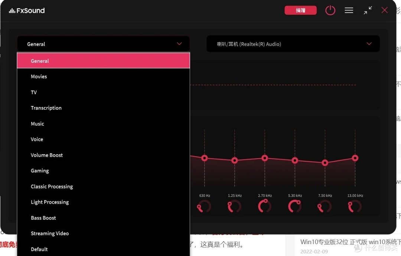Screen dimensions: 401x256
Task: Click the General preset dropdown chevron
Action: 179,43
